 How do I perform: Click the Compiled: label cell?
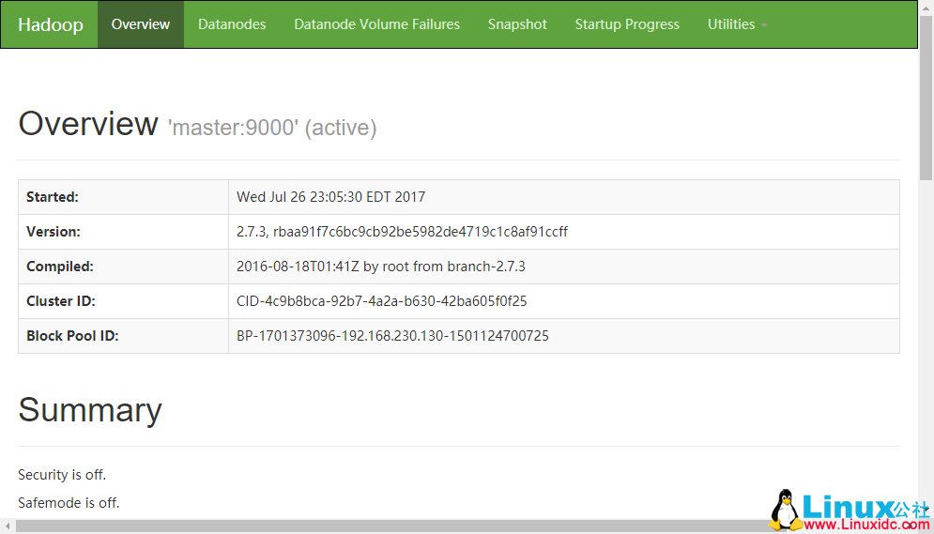point(123,267)
